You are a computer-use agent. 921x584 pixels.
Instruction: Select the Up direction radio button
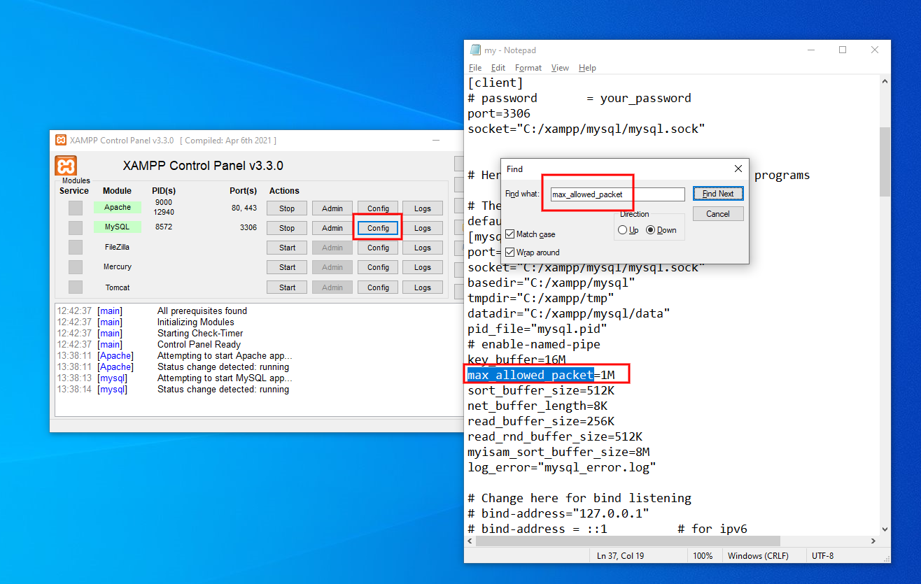click(x=622, y=230)
